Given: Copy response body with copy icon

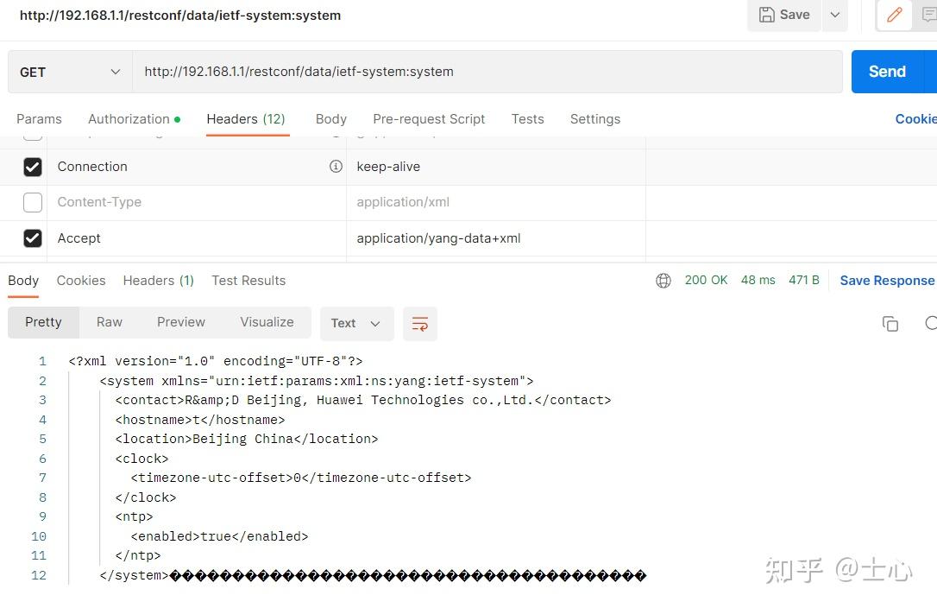Looking at the screenshot, I should coord(890,324).
